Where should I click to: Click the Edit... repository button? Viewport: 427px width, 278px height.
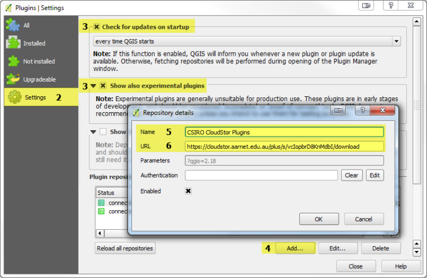point(338,248)
